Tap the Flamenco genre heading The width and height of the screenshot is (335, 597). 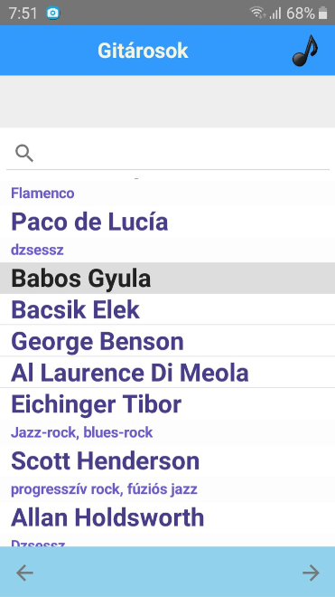click(x=42, y=193)
